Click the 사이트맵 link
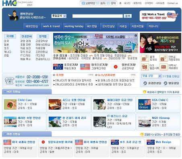Viewport: 182px width, 159px height. [x=160, y=3]
